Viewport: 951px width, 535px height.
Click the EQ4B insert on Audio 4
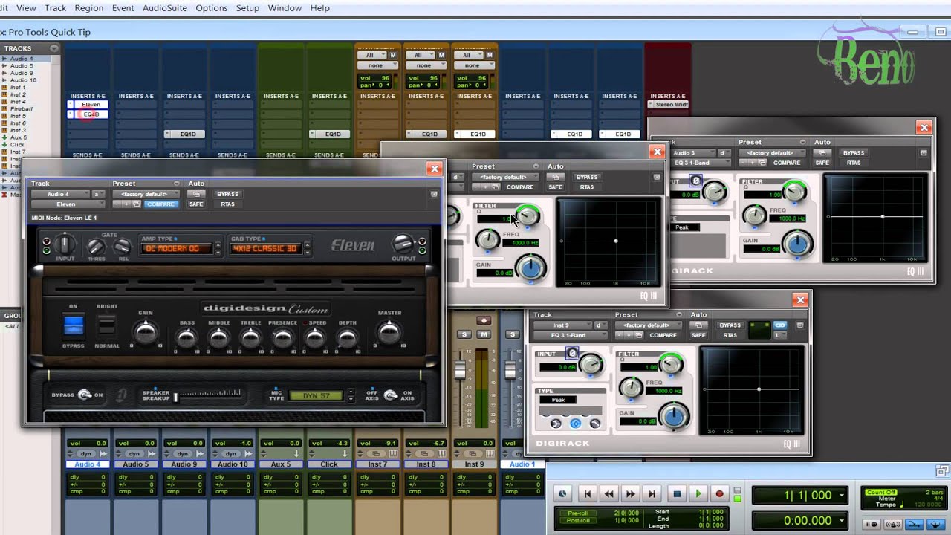point(91,114)
